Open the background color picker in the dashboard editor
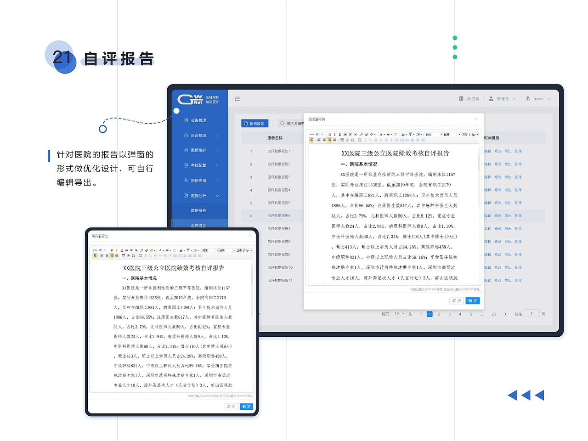Viewport: 588px width, 441px height. 390,135
